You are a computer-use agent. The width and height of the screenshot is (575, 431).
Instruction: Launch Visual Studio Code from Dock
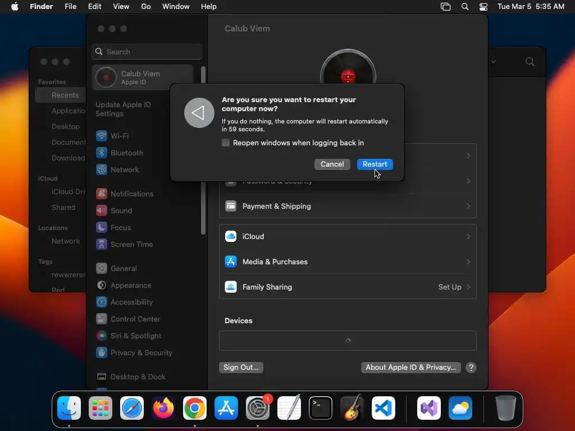(x=384, y=408)
